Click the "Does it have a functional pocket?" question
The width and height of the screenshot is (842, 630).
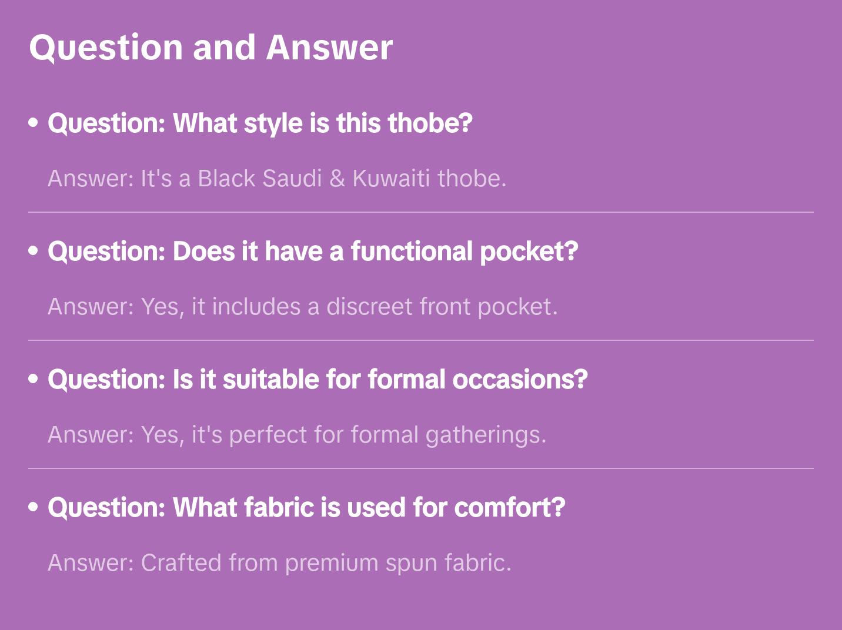[313, 252]
